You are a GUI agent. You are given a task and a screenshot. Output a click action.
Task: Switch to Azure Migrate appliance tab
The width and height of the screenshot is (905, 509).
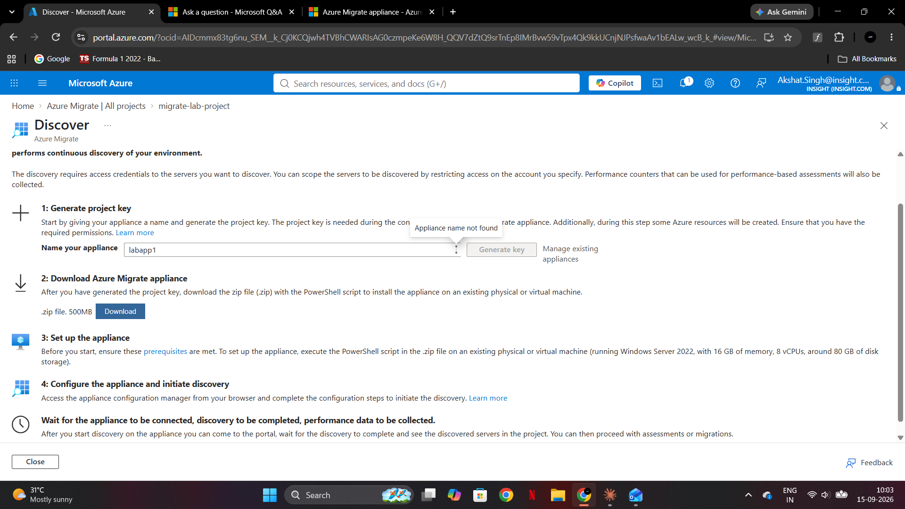pos(371,12)
